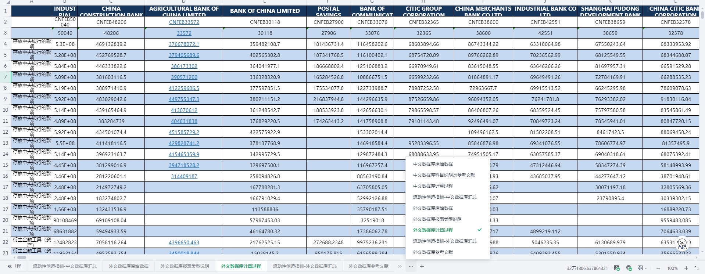Select the active 外文数据库计算过程 sheet tab
Screen dimensions: 705x274
[x=241, y=266]
